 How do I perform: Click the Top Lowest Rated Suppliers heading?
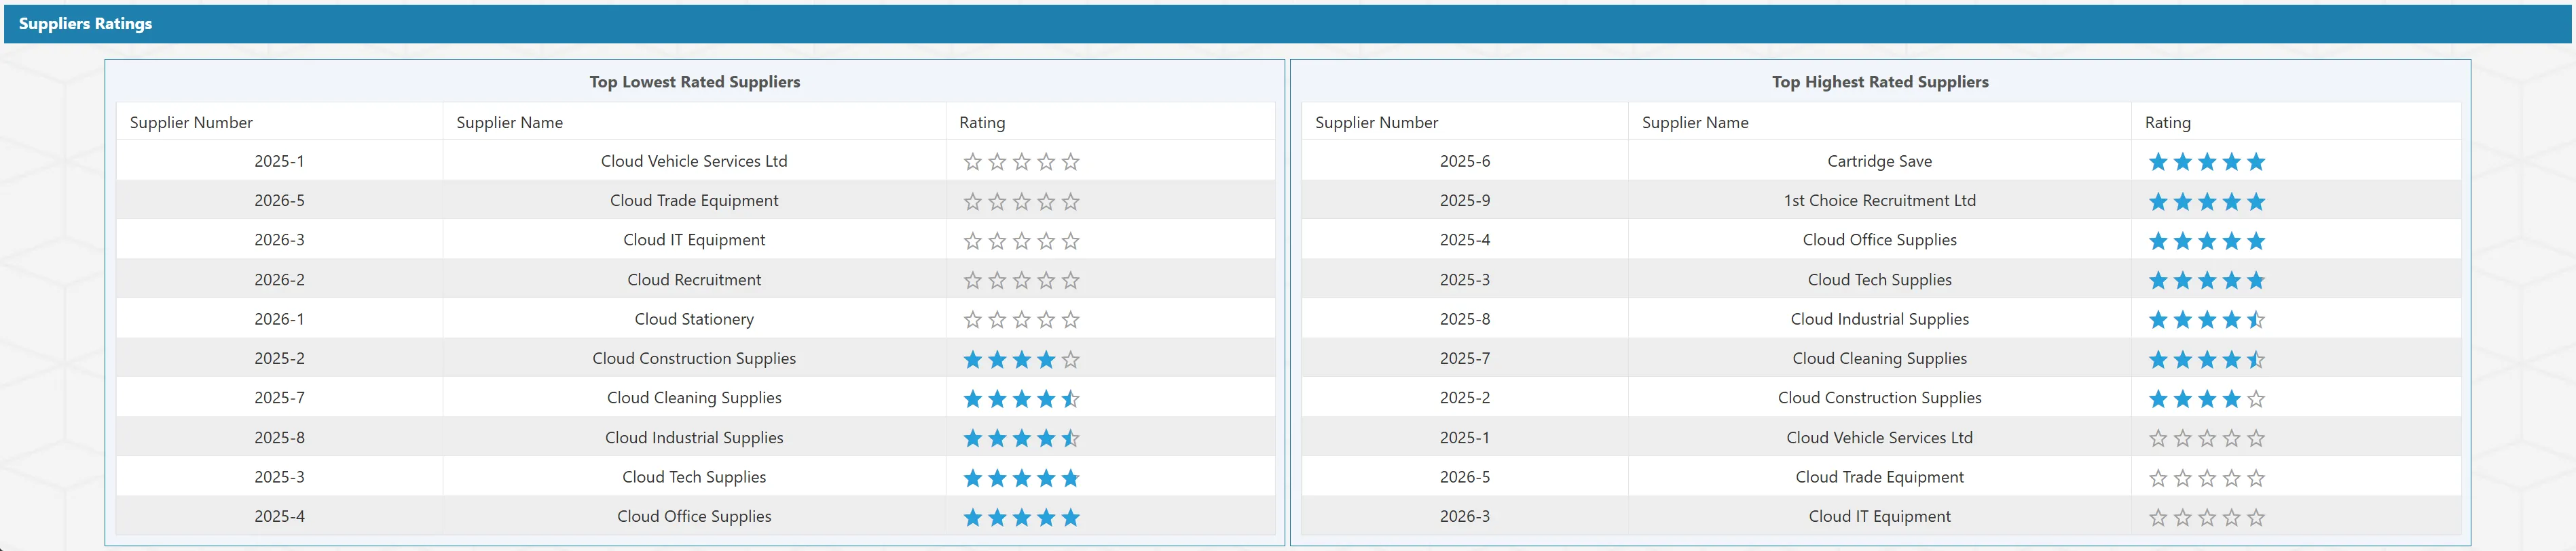click(694, 82)
